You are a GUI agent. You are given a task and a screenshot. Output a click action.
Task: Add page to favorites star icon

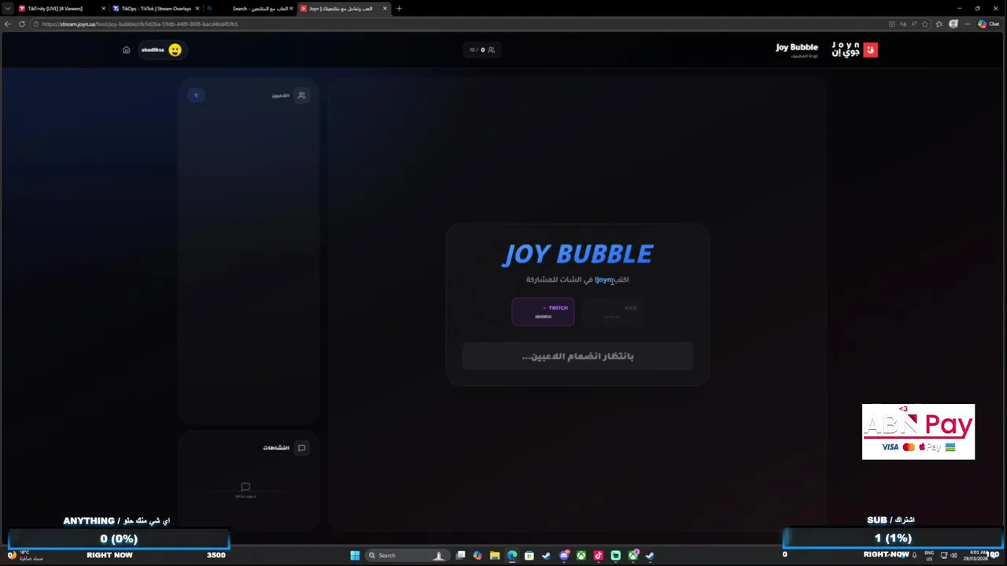point(925,24)
